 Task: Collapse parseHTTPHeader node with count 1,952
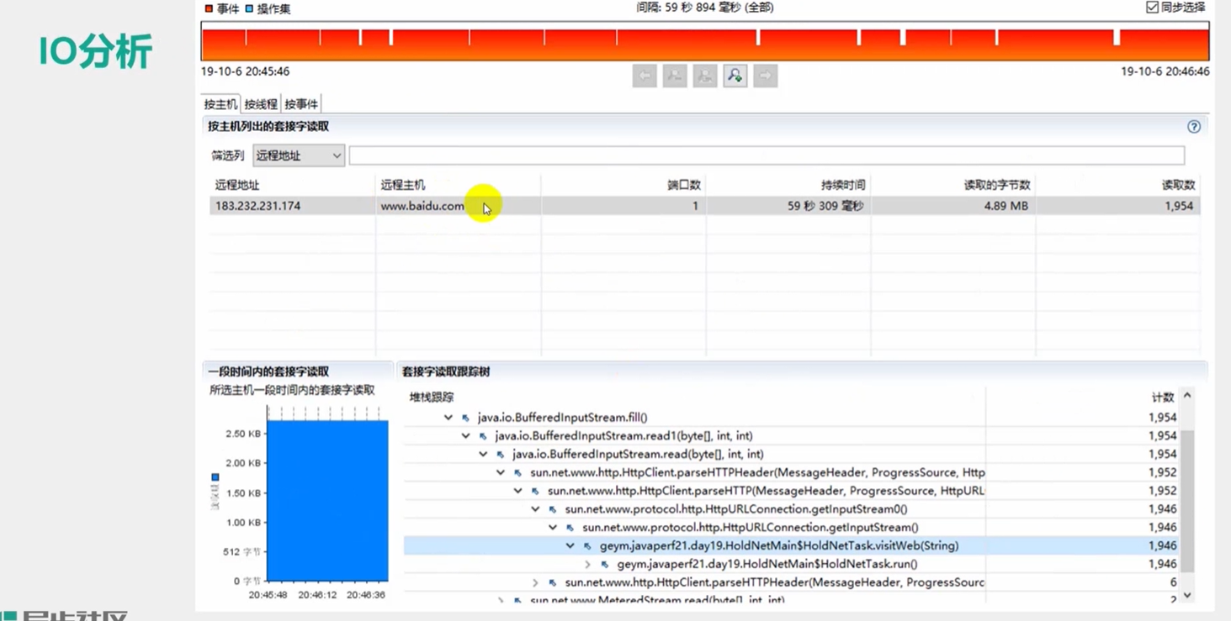click(501, 473)
